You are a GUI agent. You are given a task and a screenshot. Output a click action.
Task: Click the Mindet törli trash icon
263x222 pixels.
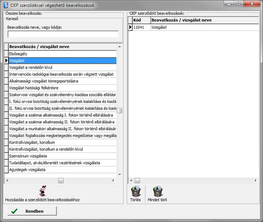(x=157, y=191)
